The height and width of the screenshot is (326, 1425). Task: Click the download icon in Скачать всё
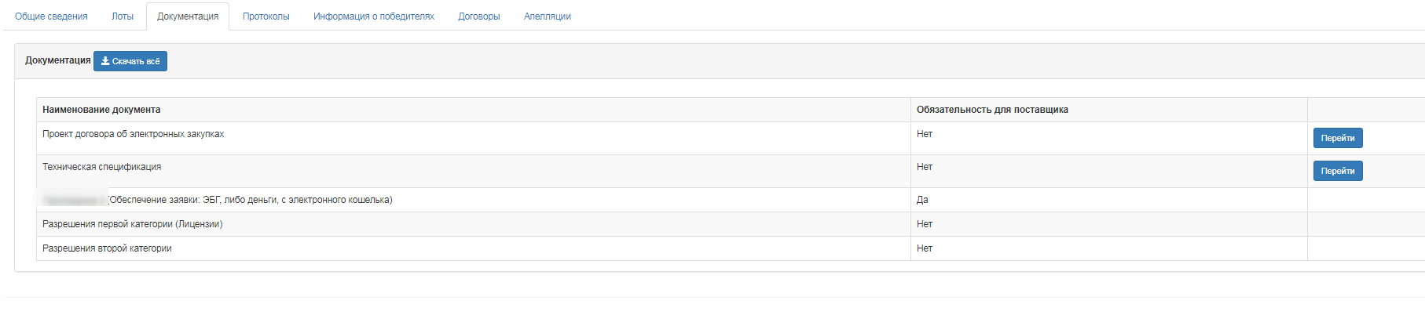tap(105, 61)
